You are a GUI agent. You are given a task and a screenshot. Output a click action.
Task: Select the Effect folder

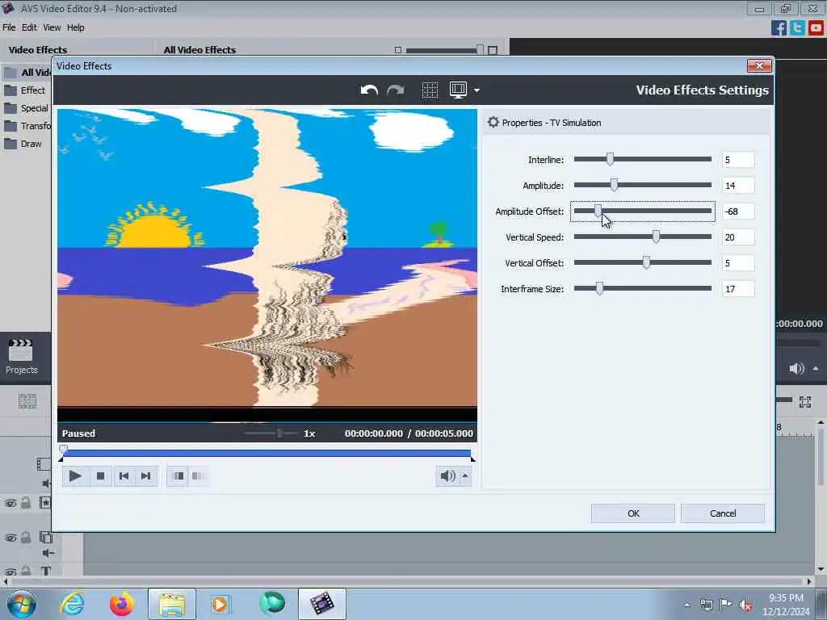(25, 90)
